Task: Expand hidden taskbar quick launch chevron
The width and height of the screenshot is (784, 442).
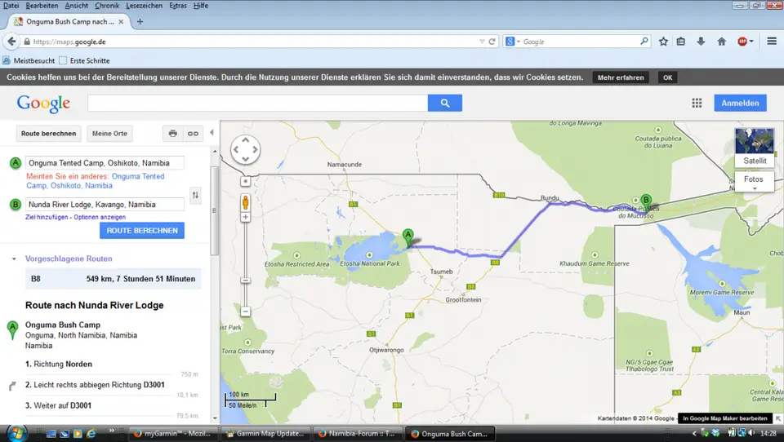Action: tap(111, 431)
